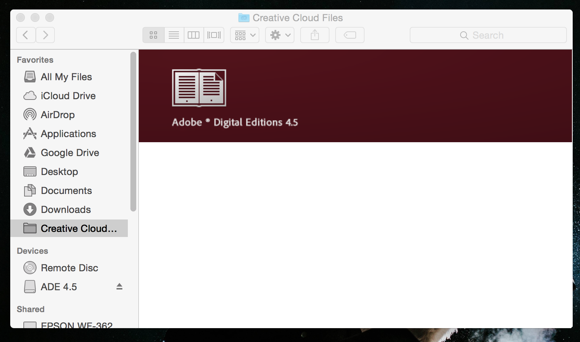The image size is (580, 342).
Task: Click the Creative Cloud folder icon
Action: pyautogui.click(x=30, y=228)
